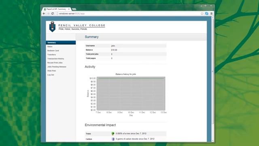Click the green tree icon in Trees row

113,133
